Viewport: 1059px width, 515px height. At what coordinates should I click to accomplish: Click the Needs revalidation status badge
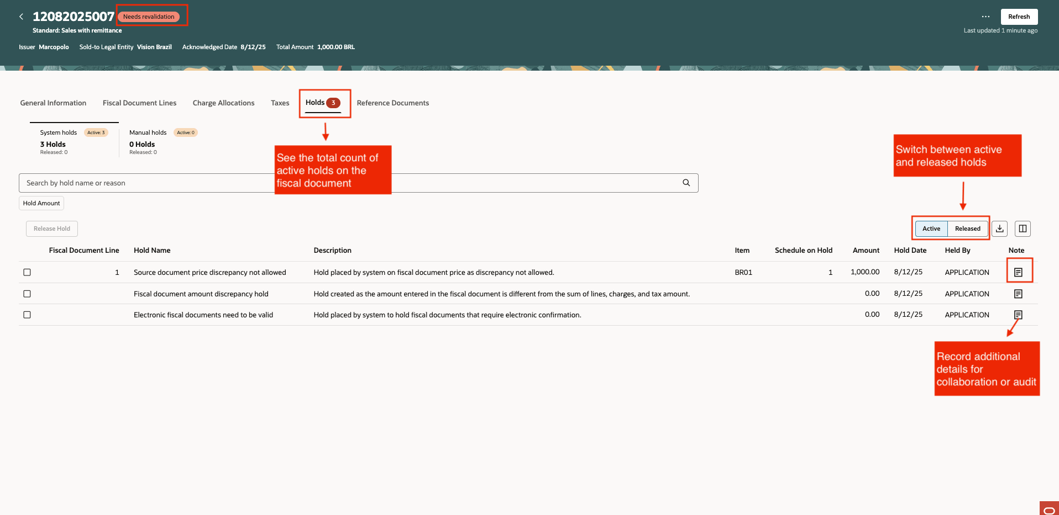[x=149, y=17]
